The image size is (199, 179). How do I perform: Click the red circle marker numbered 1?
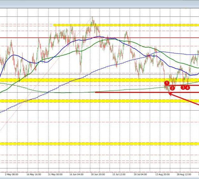(x=167, y=82)
